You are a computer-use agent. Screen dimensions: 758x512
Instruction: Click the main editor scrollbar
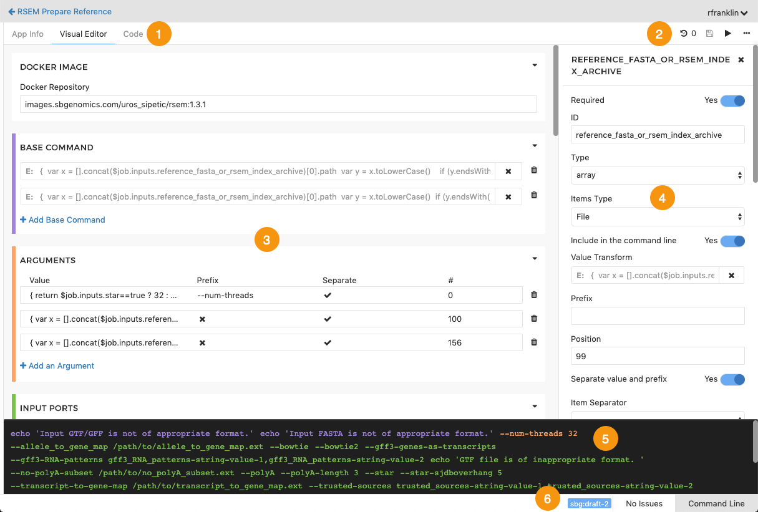click(x=555, y=90)
